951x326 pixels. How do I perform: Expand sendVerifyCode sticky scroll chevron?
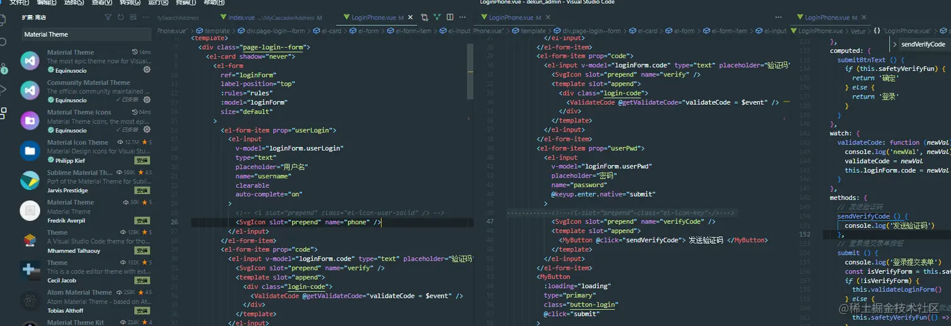click(x=895, y=44)
